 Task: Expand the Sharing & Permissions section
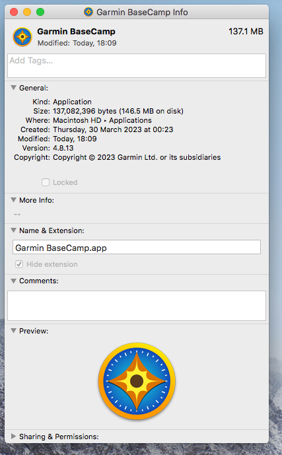tap(13, 437)
